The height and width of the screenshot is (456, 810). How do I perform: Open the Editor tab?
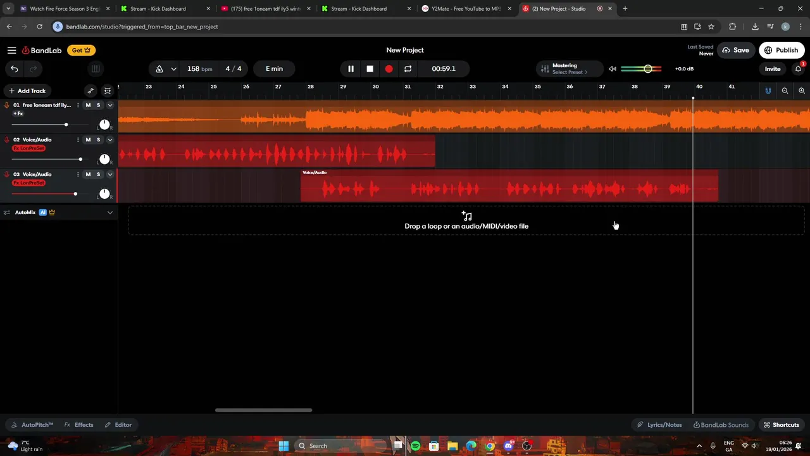(118, 425)
